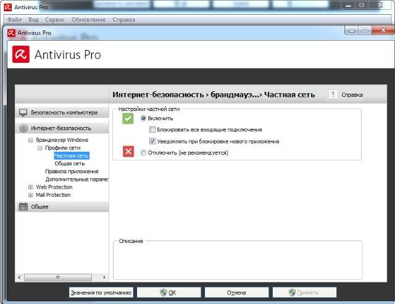The image size is (395, 304).
Task: Minimize the Antivirus Pro settings dialog
Action: 352,31
